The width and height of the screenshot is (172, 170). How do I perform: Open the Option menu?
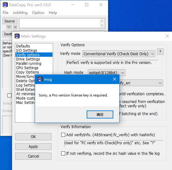[x=38, y=13]
